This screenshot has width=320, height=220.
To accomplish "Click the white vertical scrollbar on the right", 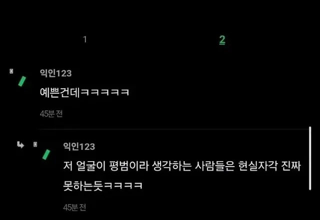I will (310, 158).
